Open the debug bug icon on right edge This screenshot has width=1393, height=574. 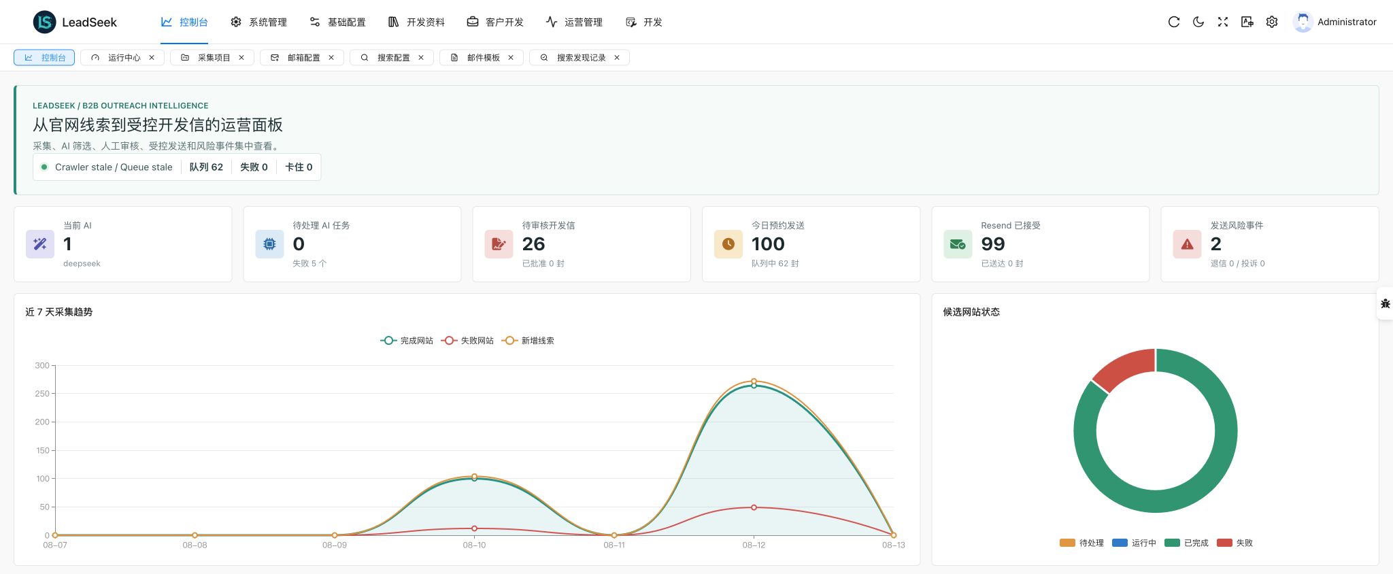[1386, 303]
